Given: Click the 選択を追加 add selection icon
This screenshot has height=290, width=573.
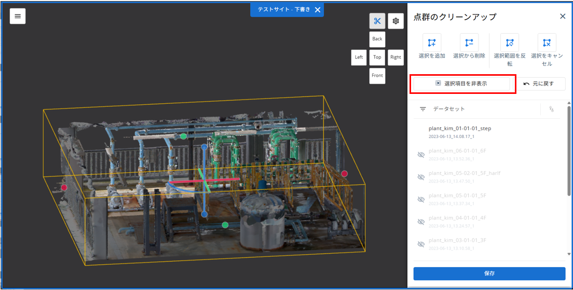Looking at the screenshot, I should (432, 43).
